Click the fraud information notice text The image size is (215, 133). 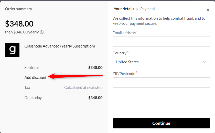tap(159, 21)
